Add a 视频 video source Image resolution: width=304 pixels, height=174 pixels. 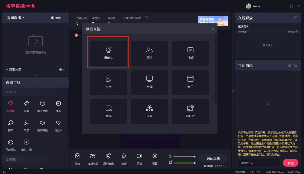[190, 53]
